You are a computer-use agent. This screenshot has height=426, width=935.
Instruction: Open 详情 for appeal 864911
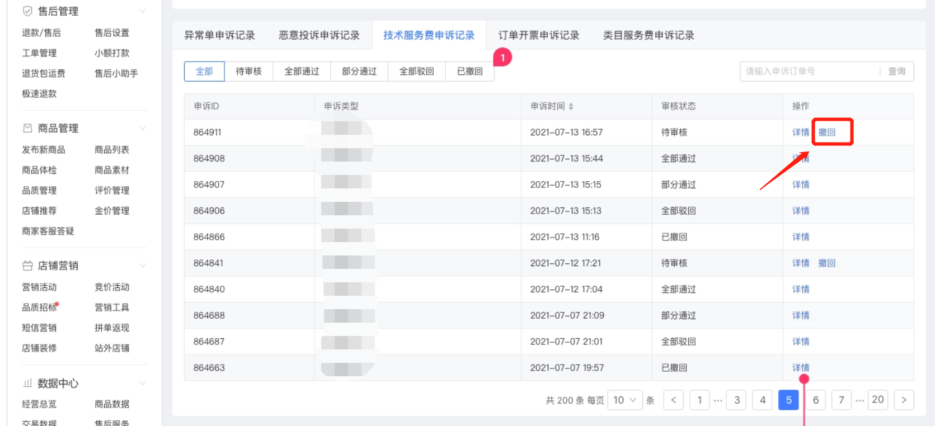[x=801, y=132]
